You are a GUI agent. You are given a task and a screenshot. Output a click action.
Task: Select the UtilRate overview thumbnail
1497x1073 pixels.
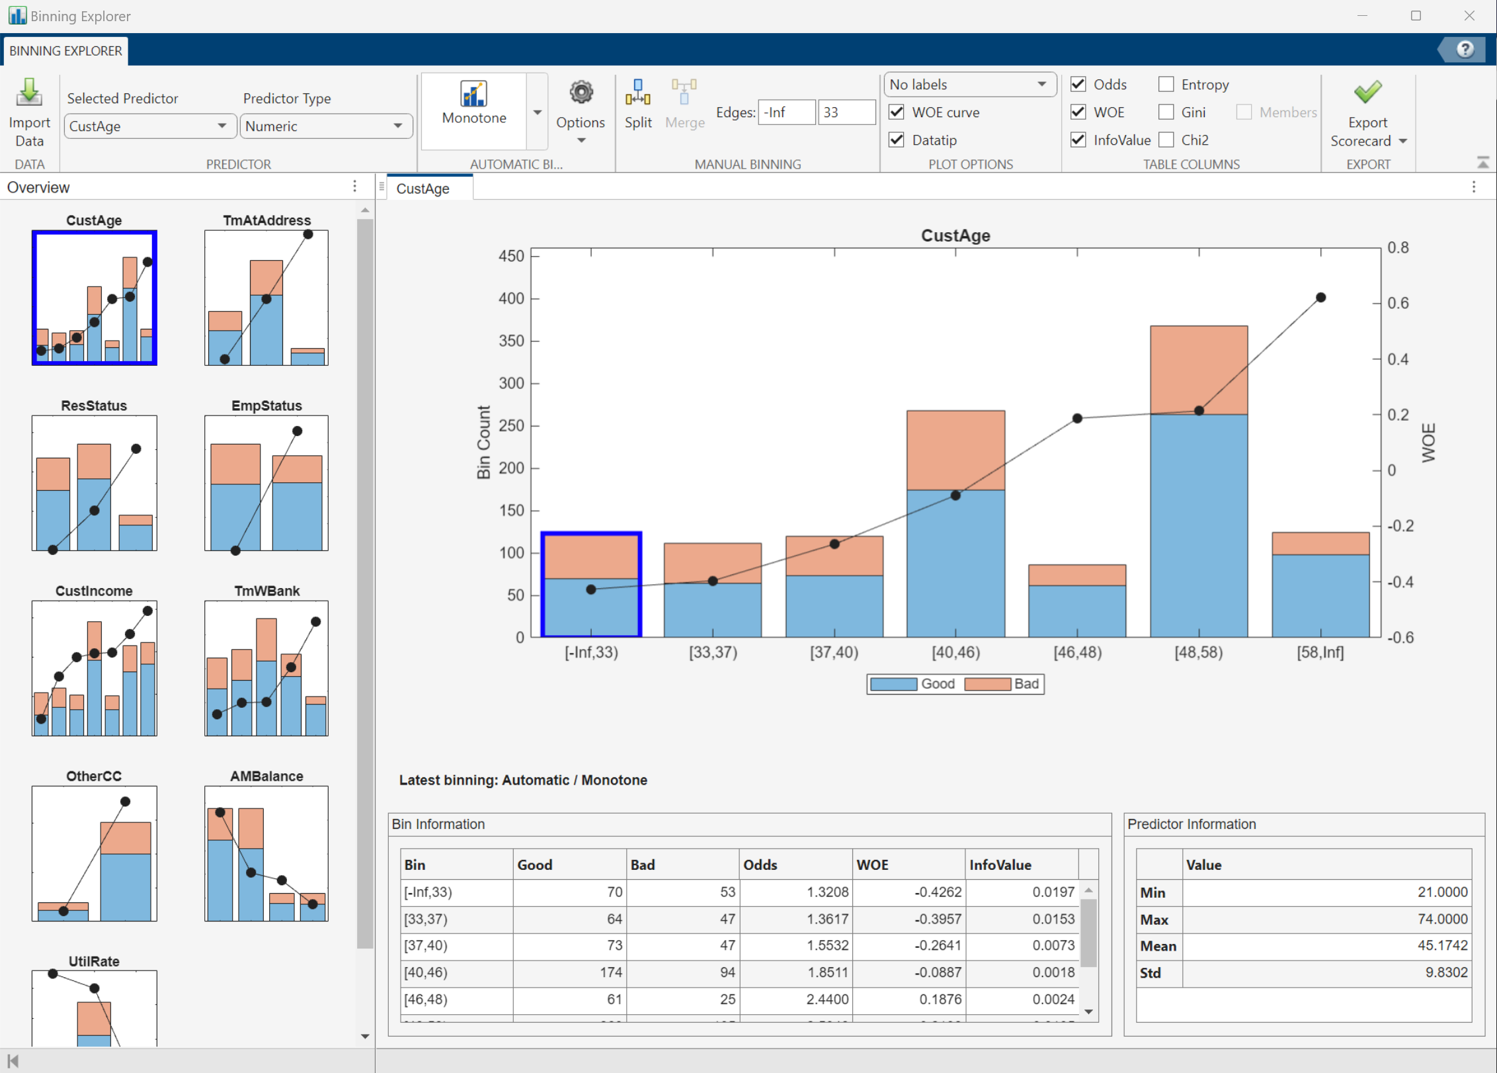click(x=94, y=1008)
